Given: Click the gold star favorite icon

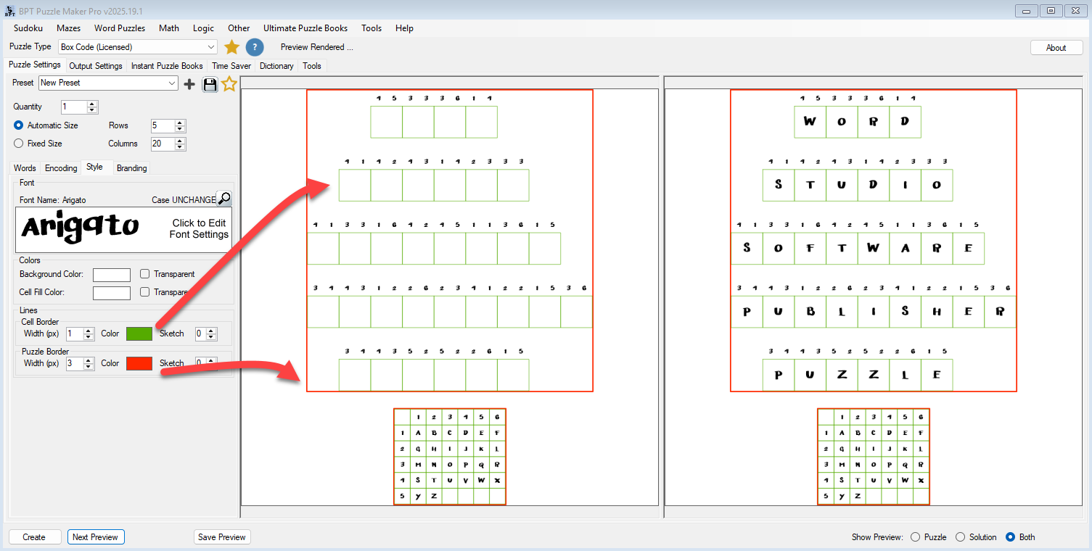Looking at the screenshot, I should [231, 47].
